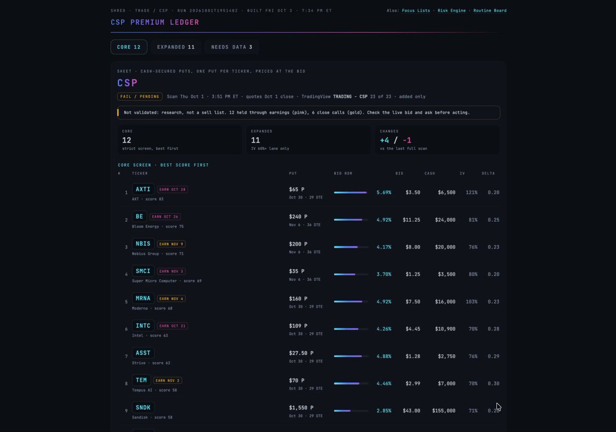
Task: Click the "CSP PREMIUM LEDGER" page title
Action: click(x=155, y=22)
